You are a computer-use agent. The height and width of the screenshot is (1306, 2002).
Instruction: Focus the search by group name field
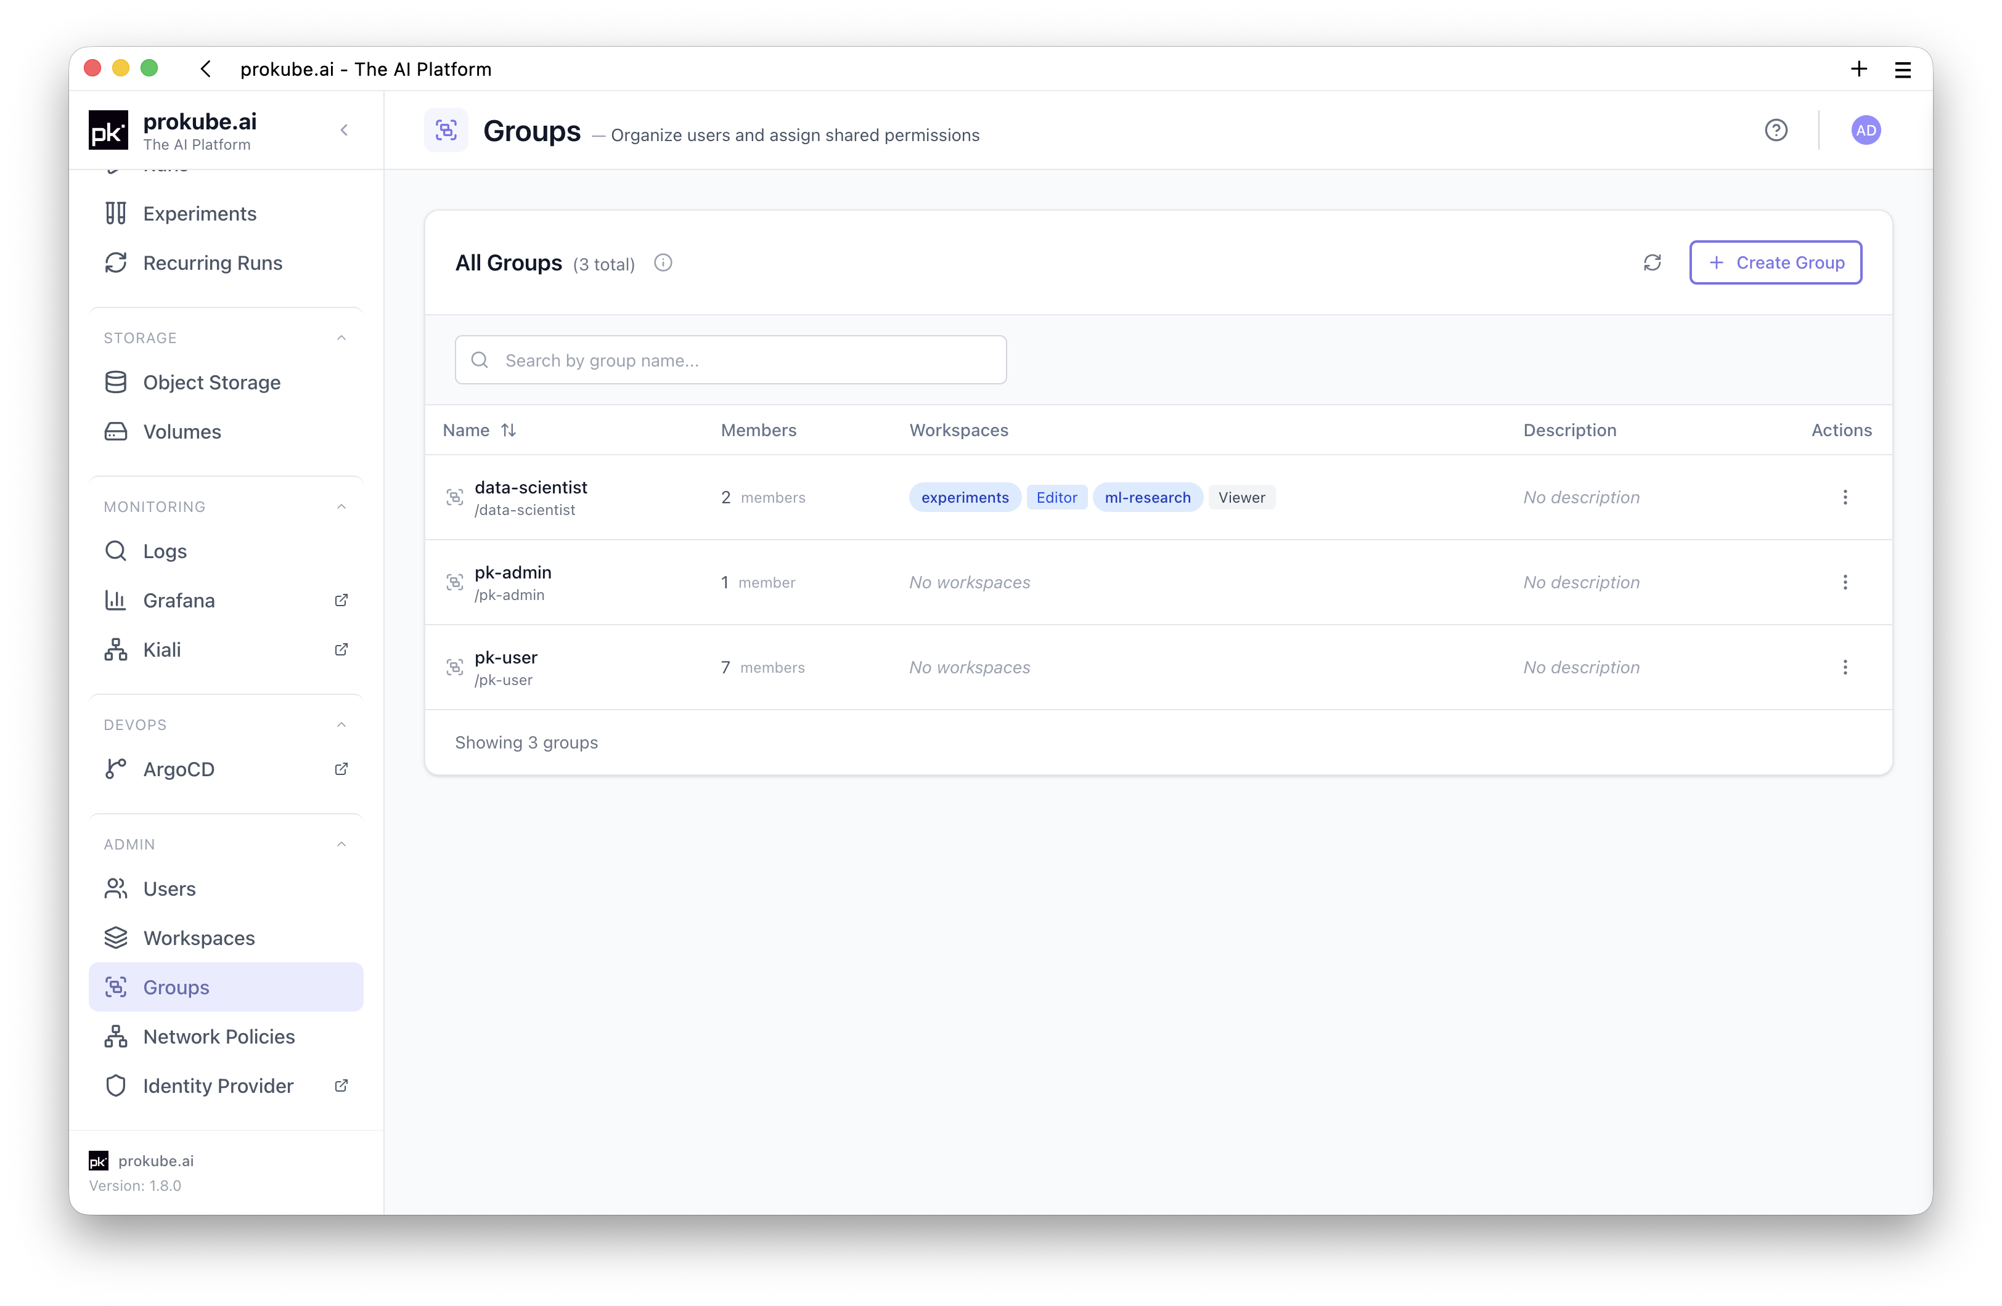pyautogui.click(x=730, y=360)
